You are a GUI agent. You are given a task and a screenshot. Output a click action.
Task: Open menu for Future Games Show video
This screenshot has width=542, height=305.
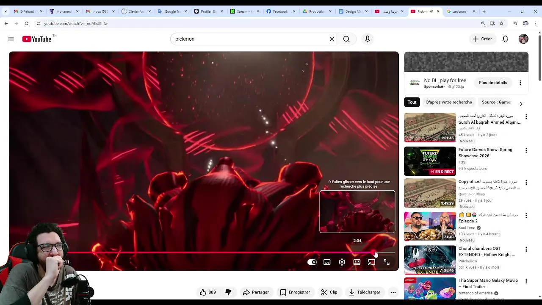(x=526, y=150)
